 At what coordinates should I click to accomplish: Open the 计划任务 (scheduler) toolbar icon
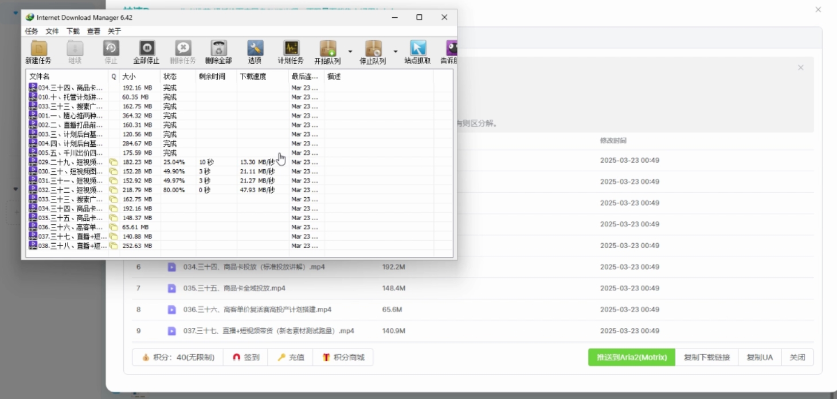tap(291, 48)
